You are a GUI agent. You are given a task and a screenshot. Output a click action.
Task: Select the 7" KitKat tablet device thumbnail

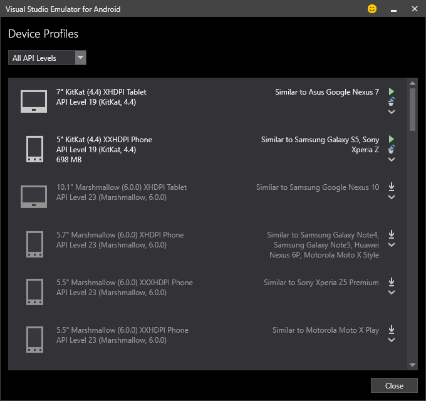pos(34,102)
